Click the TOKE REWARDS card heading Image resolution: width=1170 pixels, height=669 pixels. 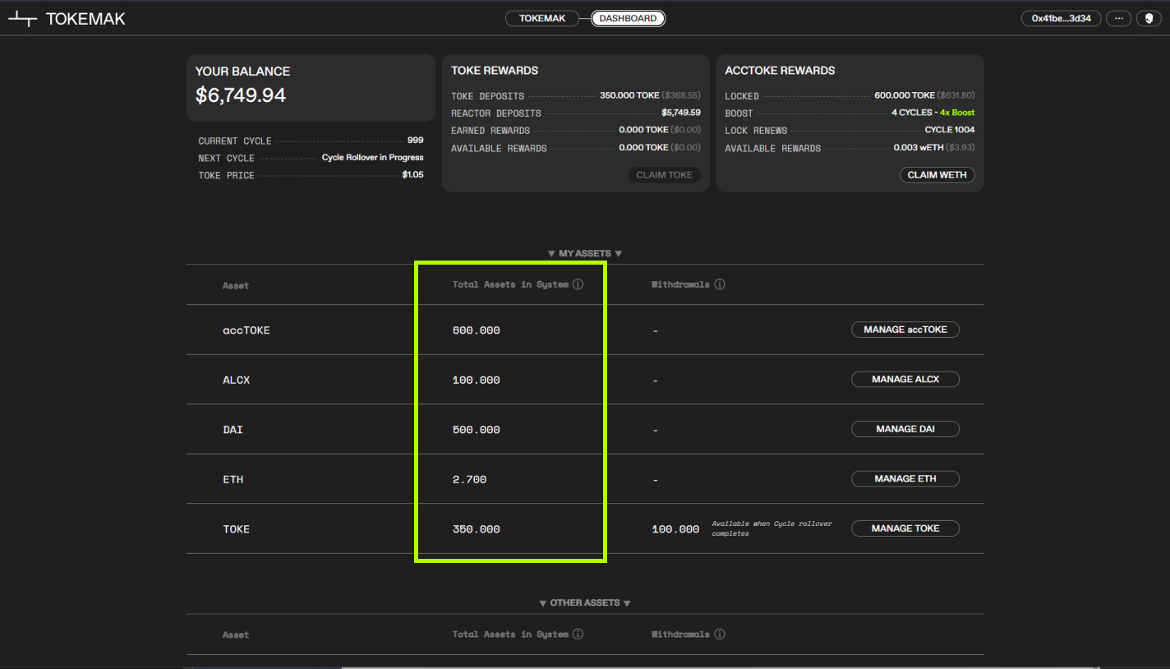pos(495,71)
